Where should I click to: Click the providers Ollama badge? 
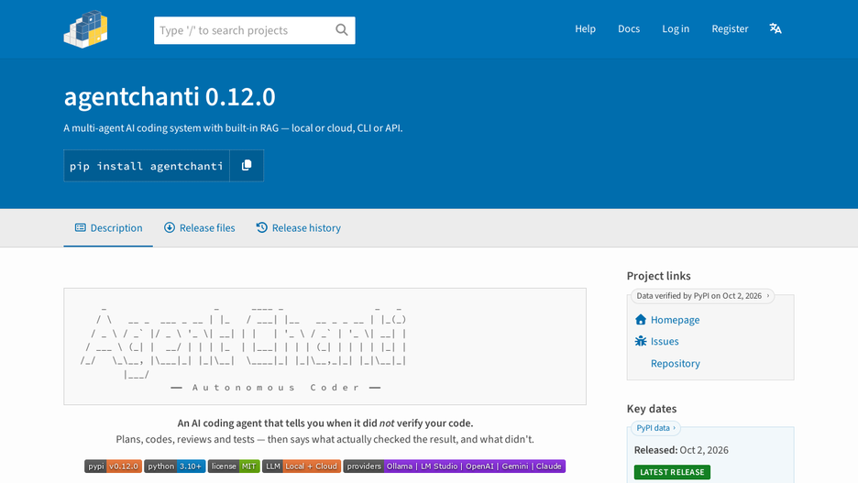pos(454,466)
